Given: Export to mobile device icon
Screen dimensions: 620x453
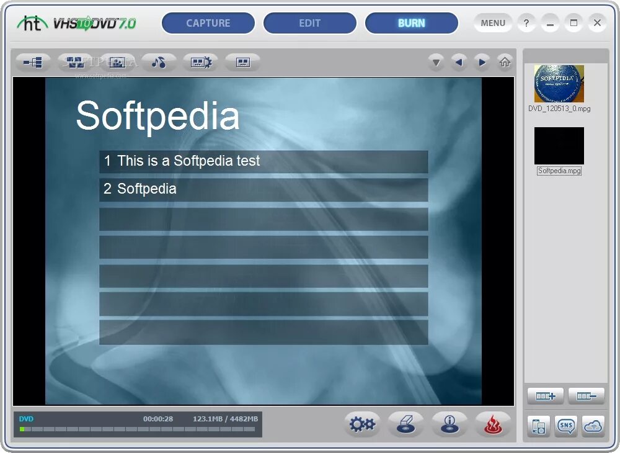Looking at the screenshot, I should [539, 426].
